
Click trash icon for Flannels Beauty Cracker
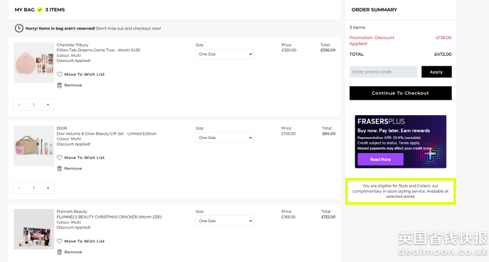[59, 252]
